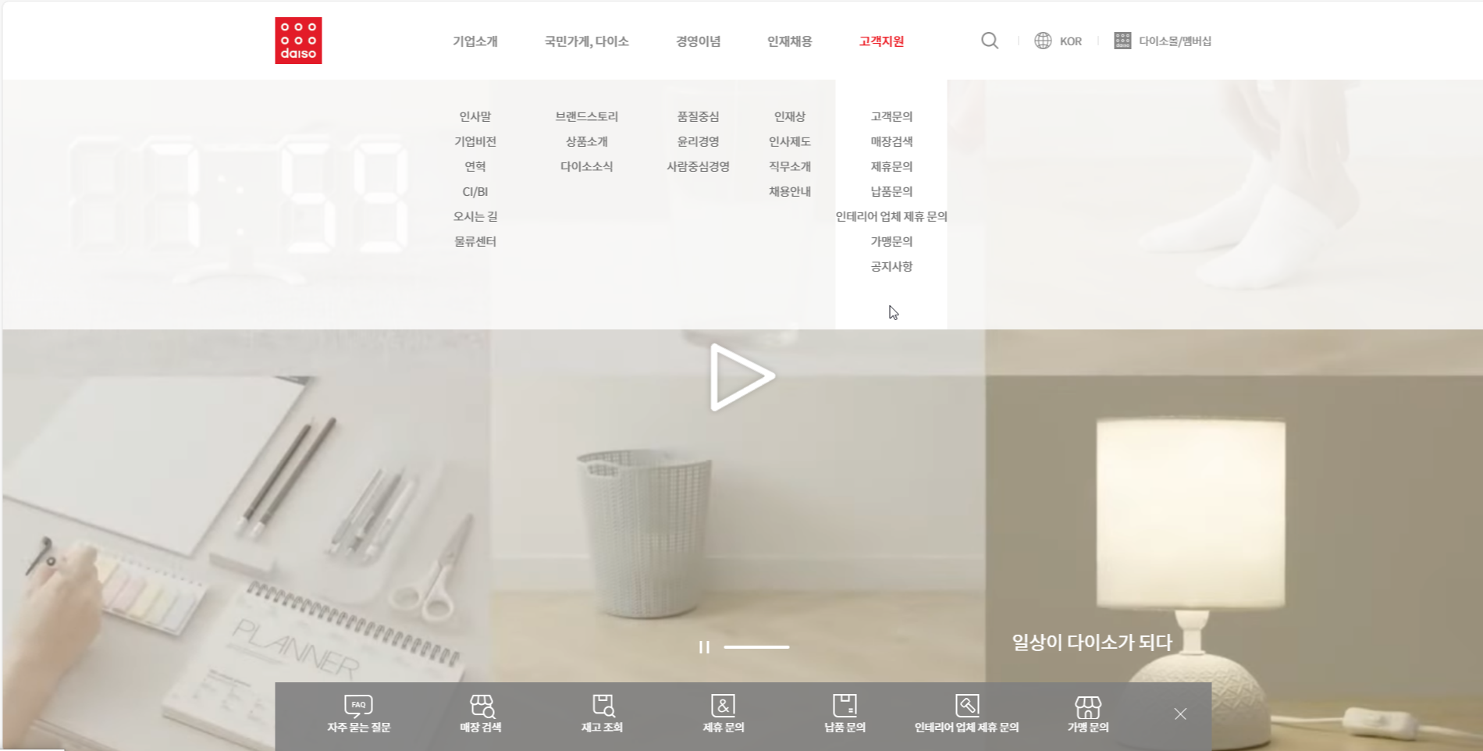Open the 고객지원 menu
The width and height of the screenshot is (1483, 751).
click(x=882, y=41)
